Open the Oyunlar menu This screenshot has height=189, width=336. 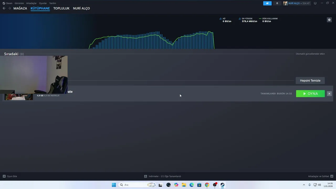tap(43, 3)
